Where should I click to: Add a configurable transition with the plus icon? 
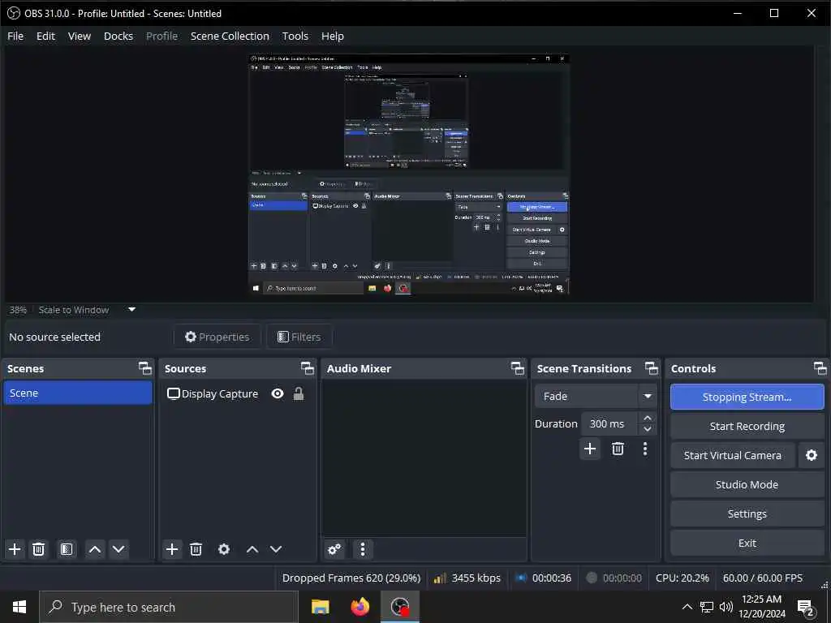click(590, 449)
